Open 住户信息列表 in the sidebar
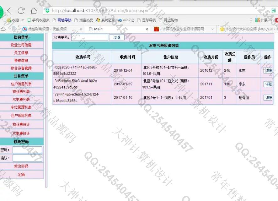The image size is (278, 201). pos(21,84)
